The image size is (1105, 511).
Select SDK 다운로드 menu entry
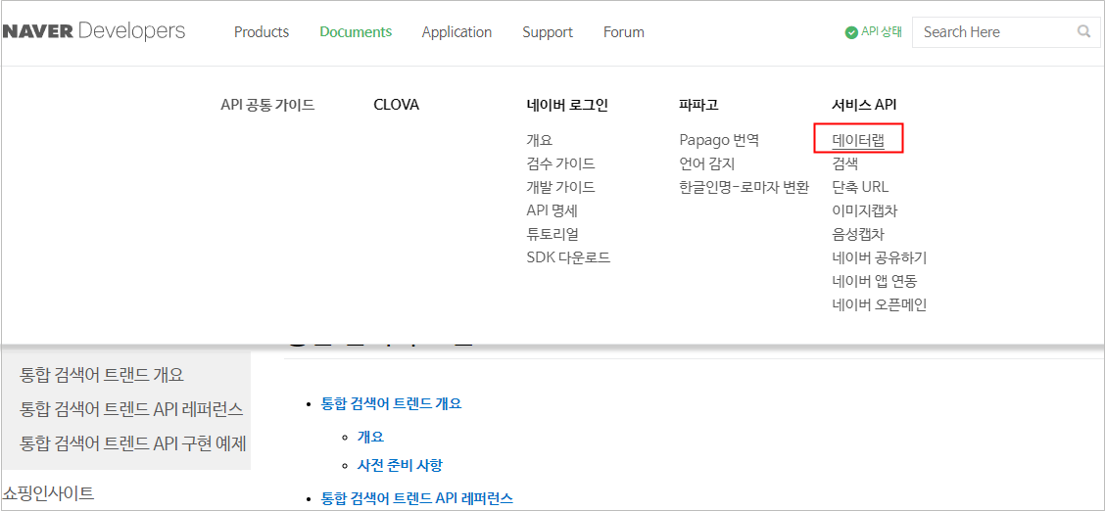pos(568,257)
